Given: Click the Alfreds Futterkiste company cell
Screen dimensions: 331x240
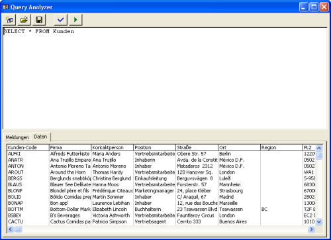Looking at the screenshot, I should pos(70,154).
